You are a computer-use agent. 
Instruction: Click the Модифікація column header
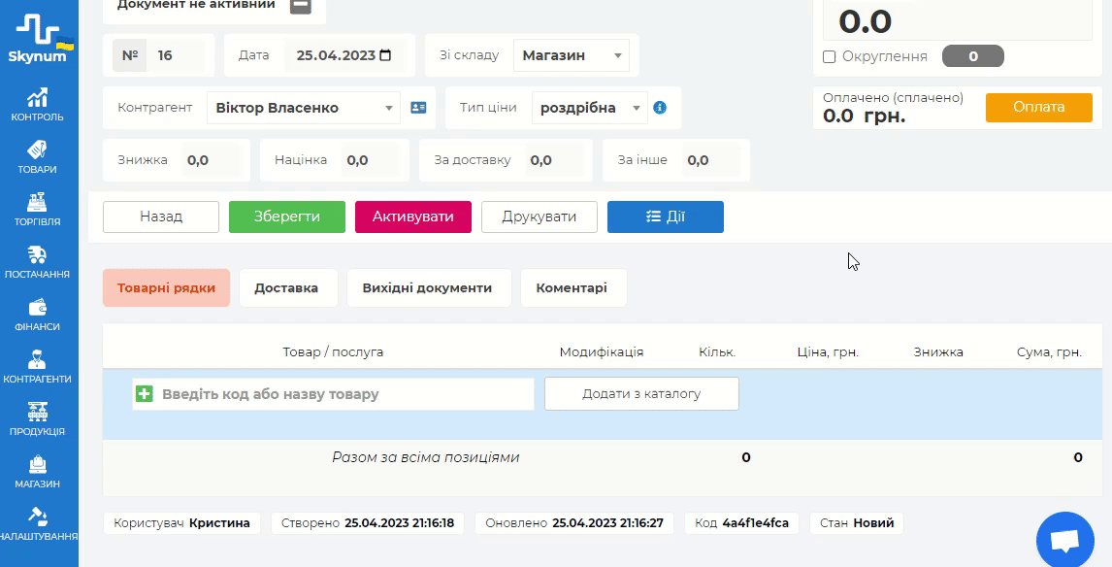point(602,352)
